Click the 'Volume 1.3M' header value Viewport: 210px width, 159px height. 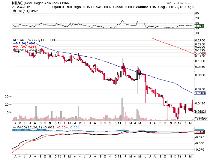click(146, 7)
